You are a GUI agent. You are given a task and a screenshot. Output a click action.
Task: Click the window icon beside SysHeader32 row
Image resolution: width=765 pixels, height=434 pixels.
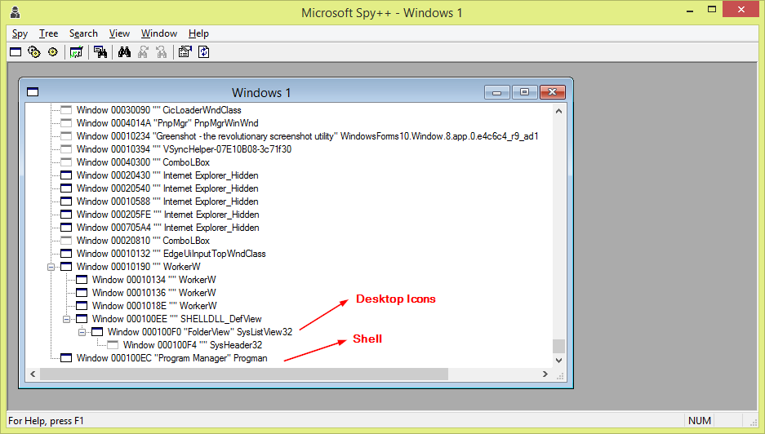pyautogui.click(x=113, y=345)
